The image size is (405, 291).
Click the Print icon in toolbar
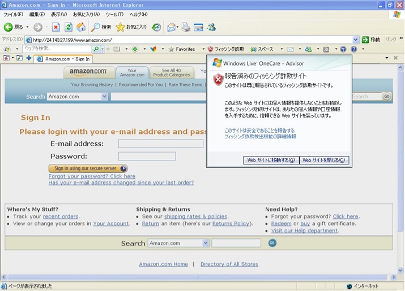[186, 27]
